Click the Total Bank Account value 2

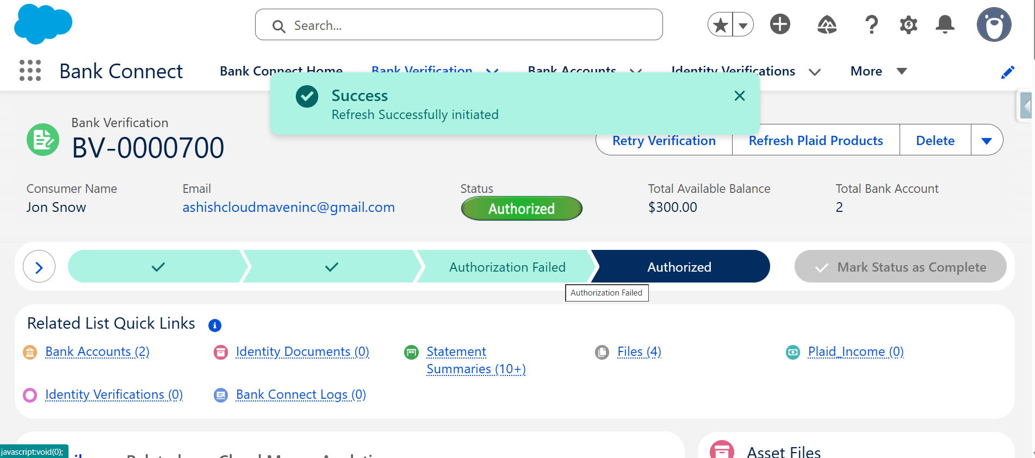839,208
